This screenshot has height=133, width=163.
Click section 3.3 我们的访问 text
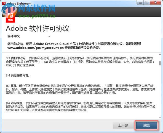click(x=80, y=62)
